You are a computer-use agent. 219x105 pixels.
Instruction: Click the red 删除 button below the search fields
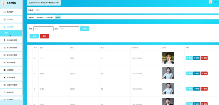click(45, 36)
